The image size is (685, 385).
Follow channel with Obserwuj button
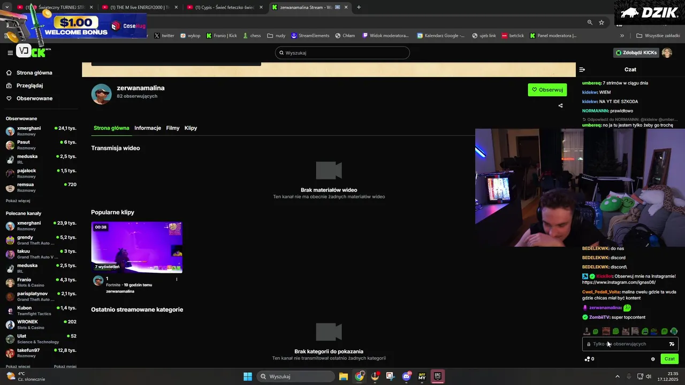click(547, 90)
